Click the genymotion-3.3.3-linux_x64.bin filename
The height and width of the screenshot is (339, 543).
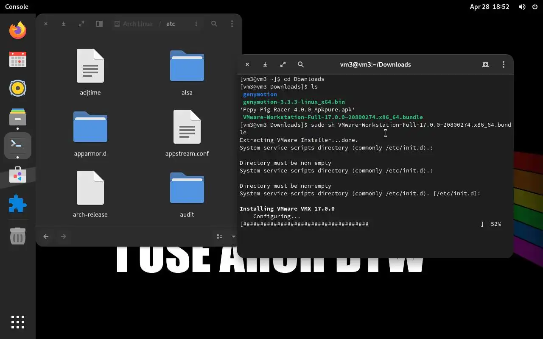coord(294,102)
